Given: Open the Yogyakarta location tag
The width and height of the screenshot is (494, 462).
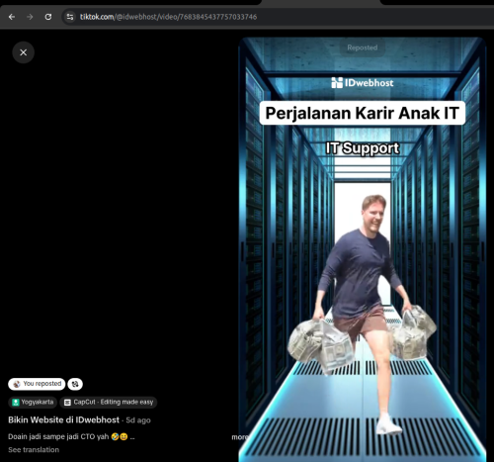Looking at the screenshot, I should (33, 403).
